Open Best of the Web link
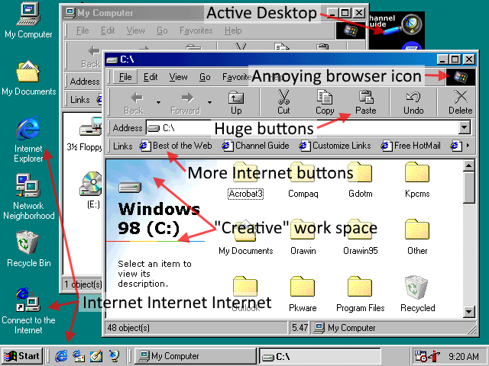Screen dimensions: 489x366 [176, 146]
